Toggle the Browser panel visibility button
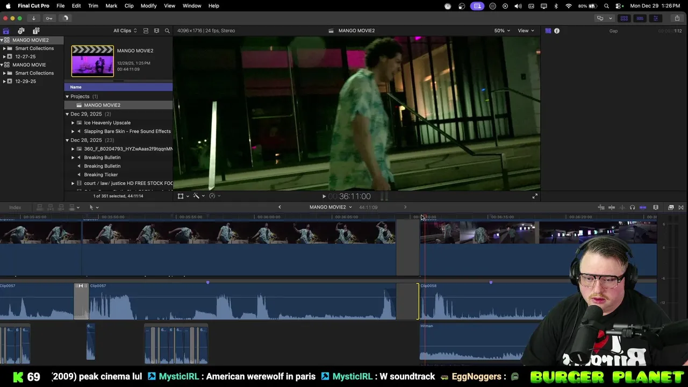This screenshot has height=387, width=688. (x=624, y=18)
